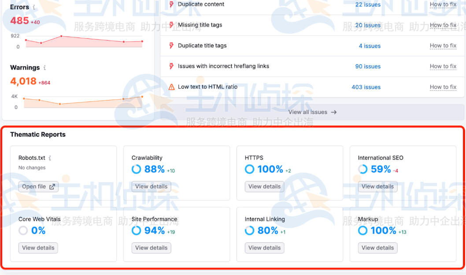View details for Internal Linking report

265,248
